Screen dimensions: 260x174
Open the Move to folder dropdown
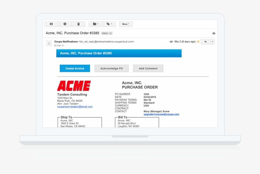(95, 24)
